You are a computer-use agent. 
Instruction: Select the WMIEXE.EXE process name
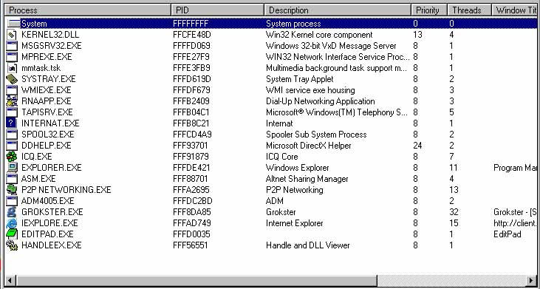tap(46, 90)
